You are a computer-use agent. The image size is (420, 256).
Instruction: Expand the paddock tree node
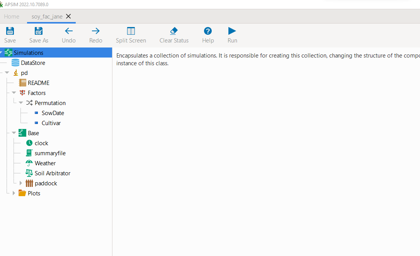(21, 183)
